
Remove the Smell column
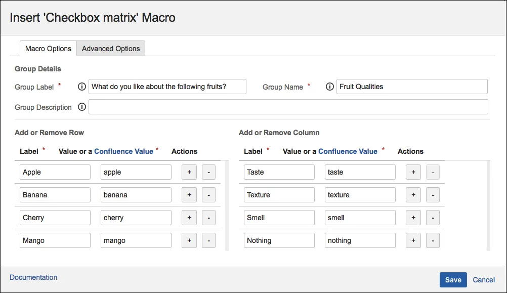click(433, 218)
